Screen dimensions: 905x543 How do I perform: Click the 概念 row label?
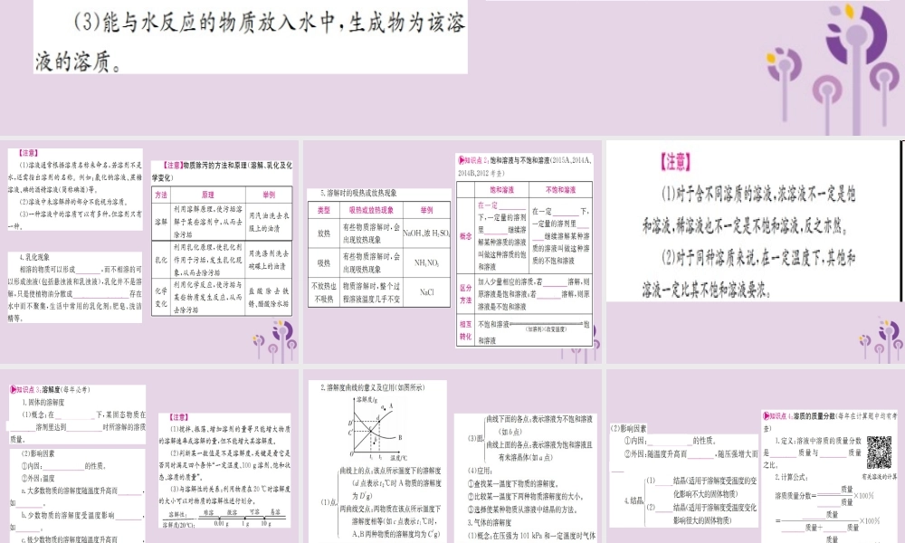[x=466, y=236]
